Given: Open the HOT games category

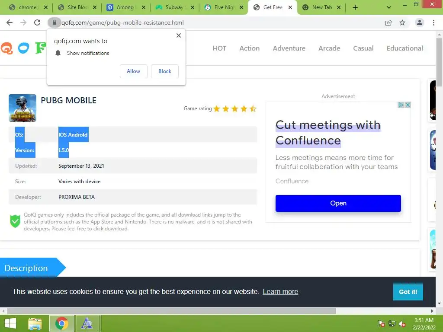Looking at the screenshot, I should (x=219, y=48).
